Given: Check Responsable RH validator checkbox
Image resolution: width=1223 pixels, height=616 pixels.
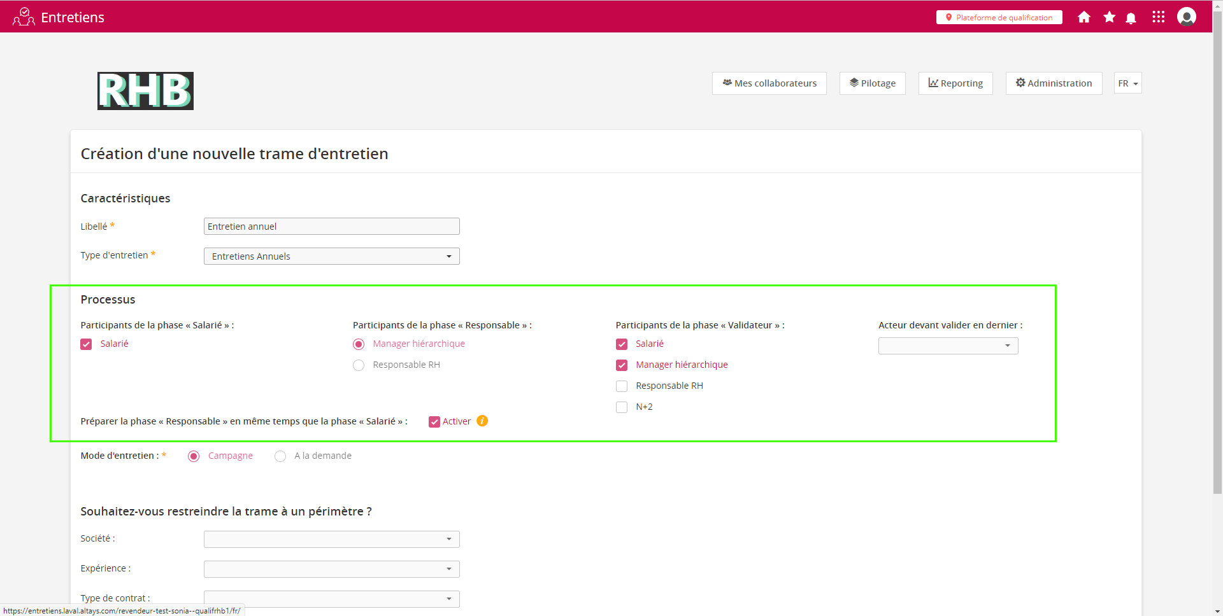Looking at the screenshot, I should point(622,386).
